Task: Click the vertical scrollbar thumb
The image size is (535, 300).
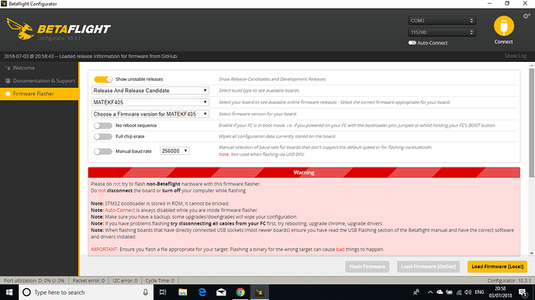Action: (x=532, y=122)
